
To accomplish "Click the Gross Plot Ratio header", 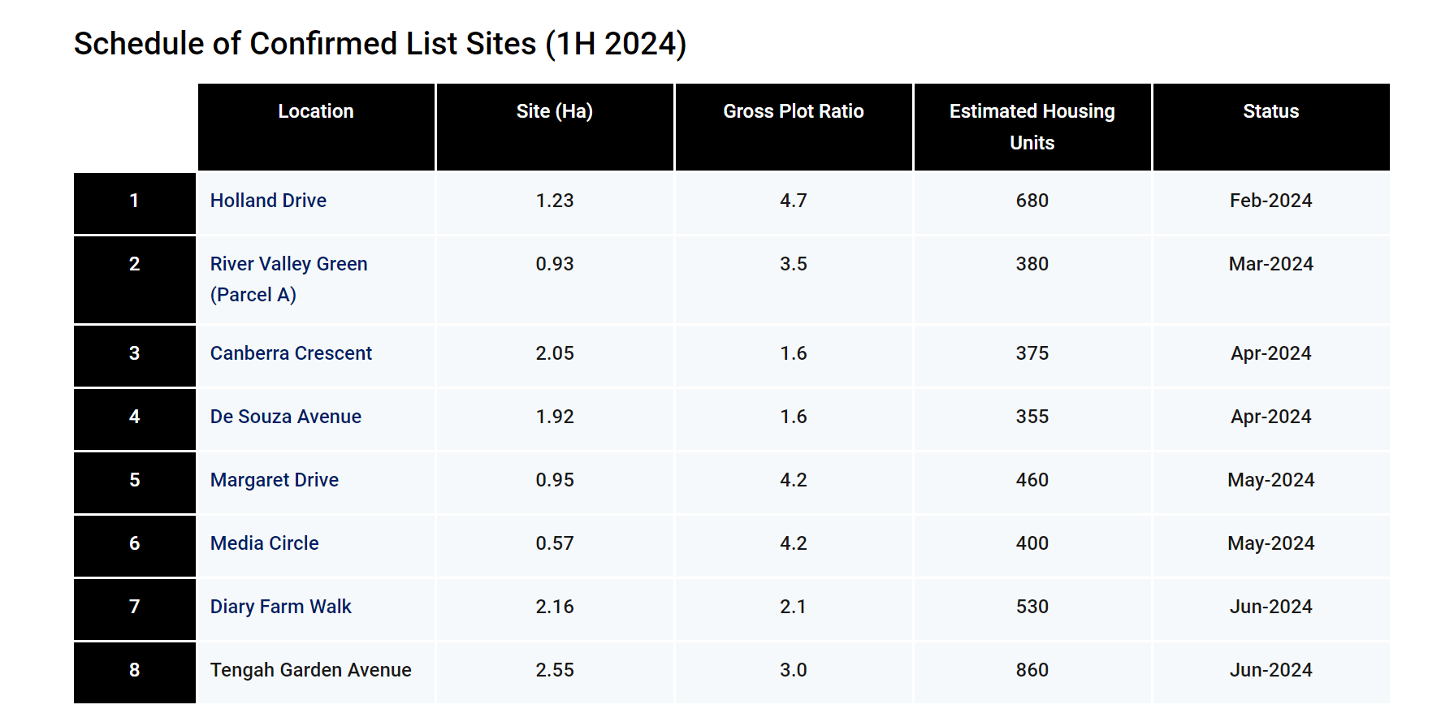I will click(794, 127).
